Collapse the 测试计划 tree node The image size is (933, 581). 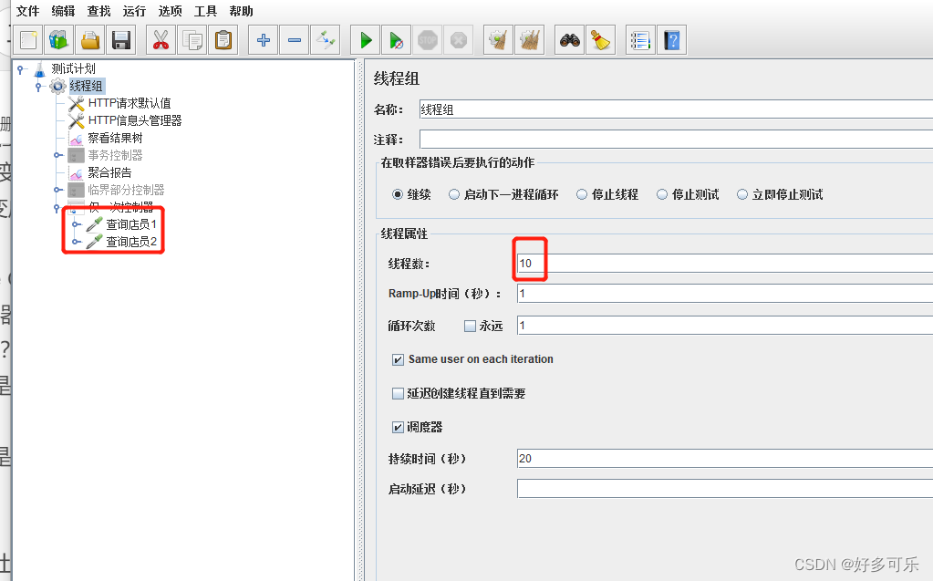(x=21, y=69)
